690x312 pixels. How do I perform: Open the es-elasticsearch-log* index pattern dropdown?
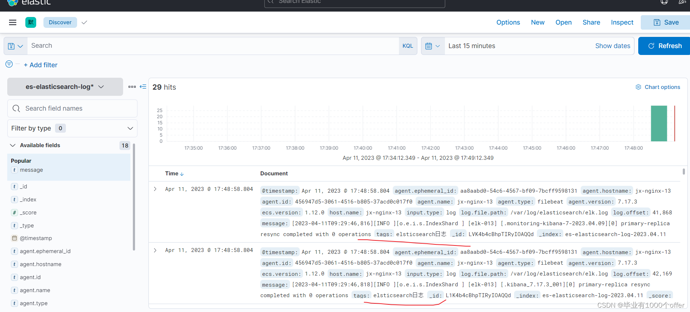pos(65,87)
